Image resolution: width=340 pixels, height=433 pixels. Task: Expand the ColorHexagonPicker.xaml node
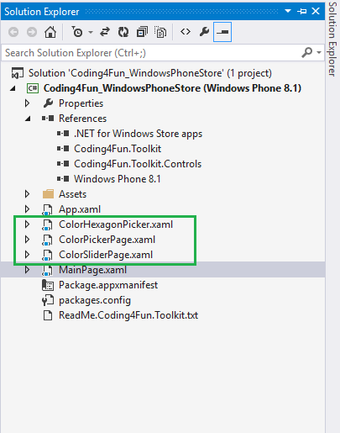click(x=27, y=224)
